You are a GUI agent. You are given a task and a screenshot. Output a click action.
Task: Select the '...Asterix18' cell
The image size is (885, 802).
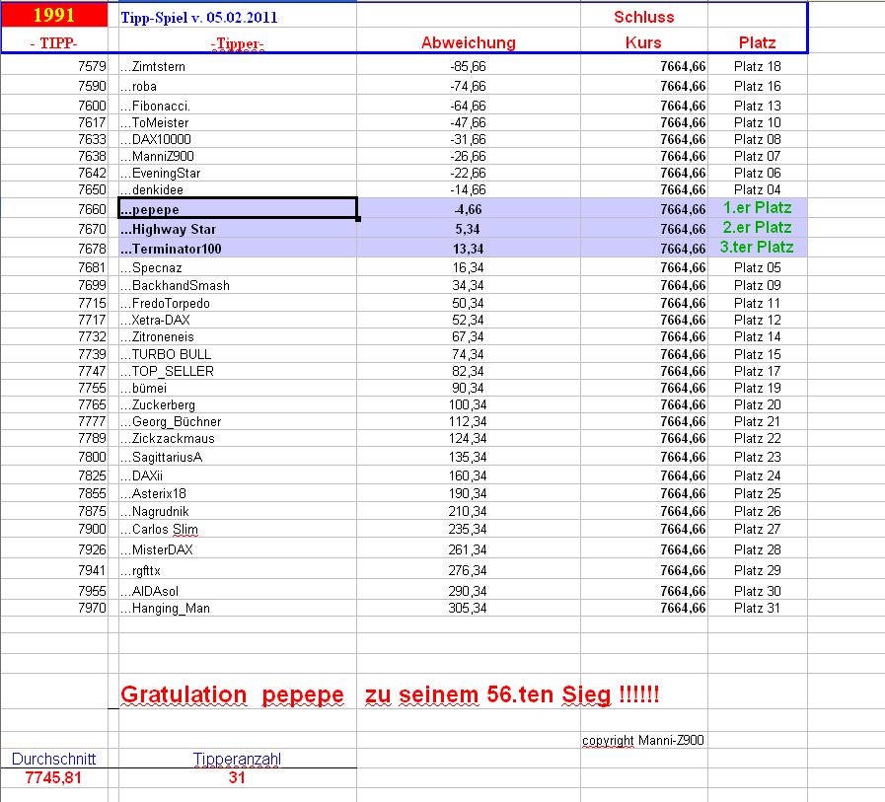pyautogui.click(x=238, y=494)
